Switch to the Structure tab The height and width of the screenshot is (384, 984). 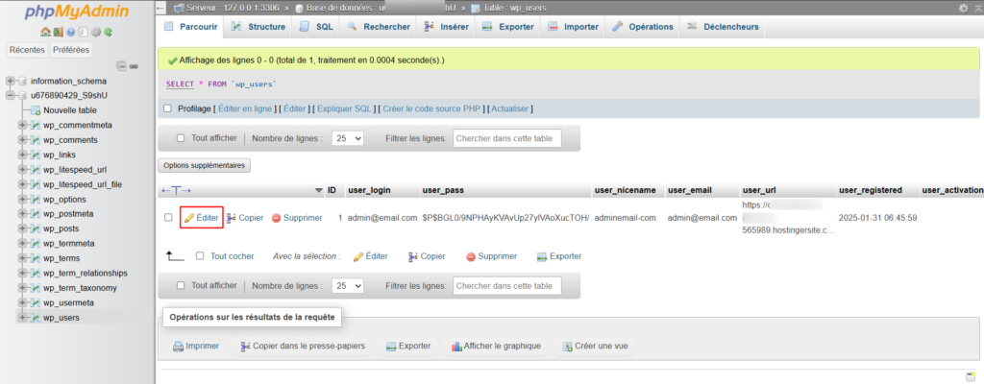258,27
